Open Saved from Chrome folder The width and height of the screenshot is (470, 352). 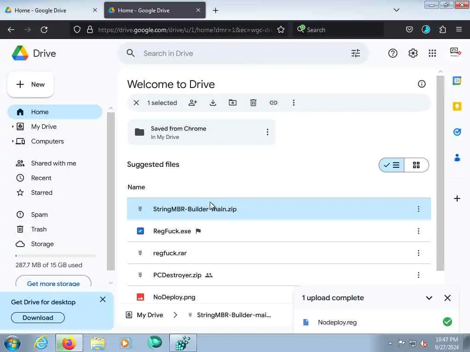click(x=201, y=132)
